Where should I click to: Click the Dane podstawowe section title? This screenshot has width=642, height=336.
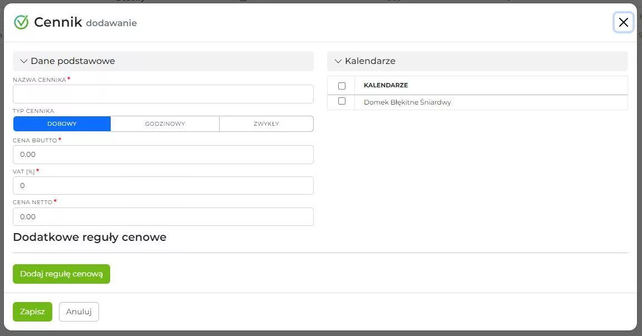(73, 61)
